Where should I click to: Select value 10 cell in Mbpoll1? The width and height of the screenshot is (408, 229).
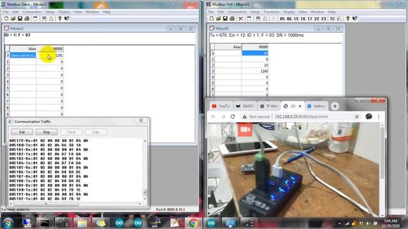pos(255,65)
